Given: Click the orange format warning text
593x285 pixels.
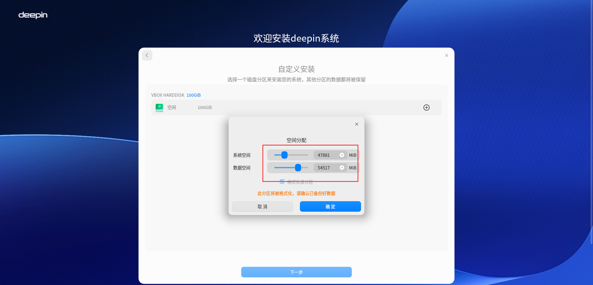Looking at the screenshot, I should point(296,193).
